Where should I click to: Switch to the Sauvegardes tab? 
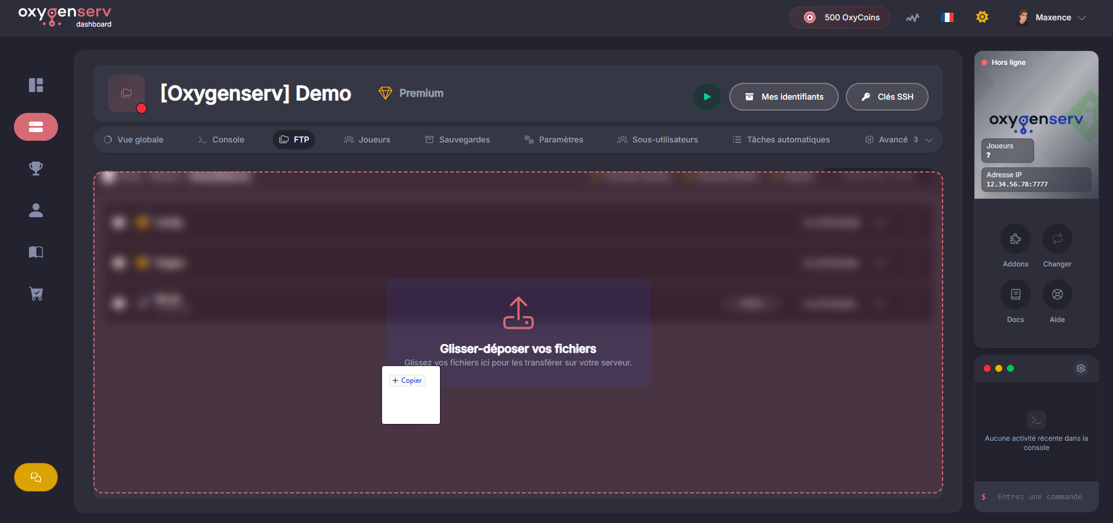point(457,140)
